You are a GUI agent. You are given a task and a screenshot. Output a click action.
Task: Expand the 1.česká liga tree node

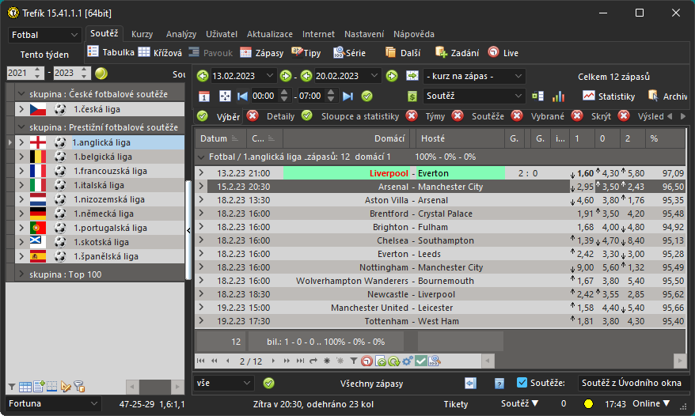pos(21,109)
